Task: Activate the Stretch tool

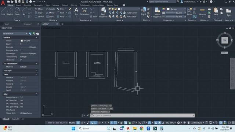Action: (39, 16)
